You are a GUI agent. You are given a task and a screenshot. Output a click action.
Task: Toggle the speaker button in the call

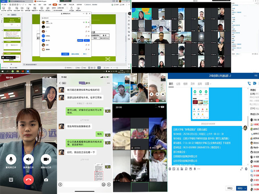click(x=28, y=160)
